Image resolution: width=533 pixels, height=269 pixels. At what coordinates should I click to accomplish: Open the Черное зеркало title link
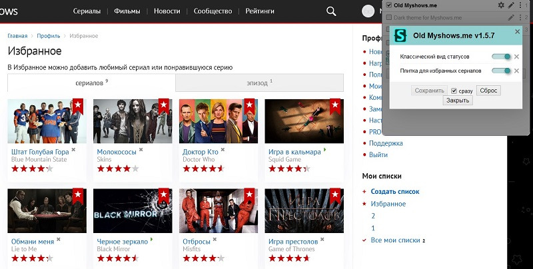[123, 242]
